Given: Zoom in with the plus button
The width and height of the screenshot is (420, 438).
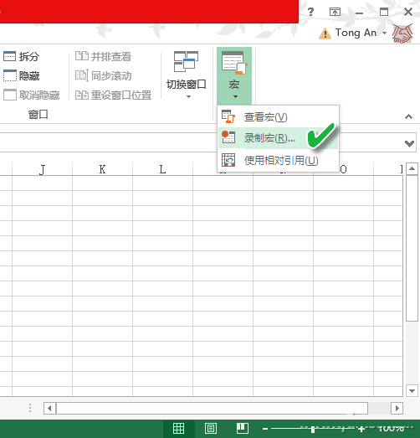Looking at the screenshot, I should click(361, 429).
